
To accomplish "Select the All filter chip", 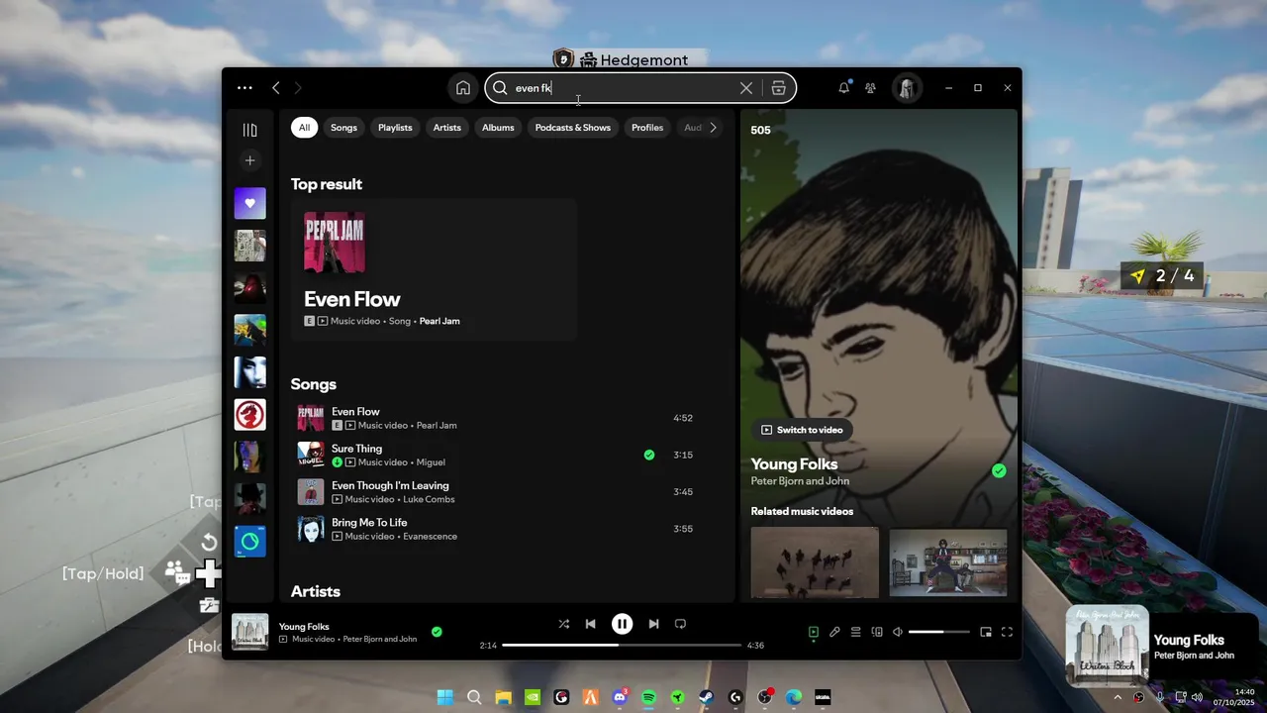I will [304, 128].
